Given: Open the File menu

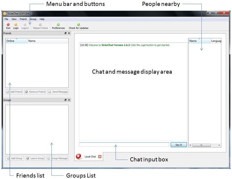Looking at the screenshot, I should tap(6, 19).
